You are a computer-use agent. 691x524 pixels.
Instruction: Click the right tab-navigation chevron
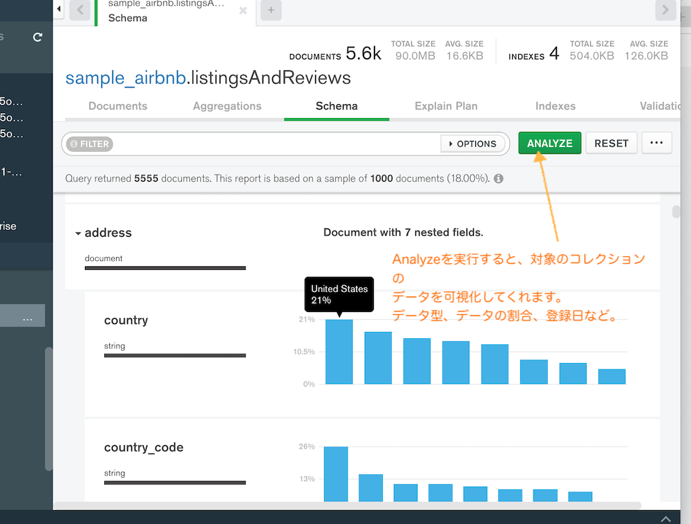tap(665, 10)
